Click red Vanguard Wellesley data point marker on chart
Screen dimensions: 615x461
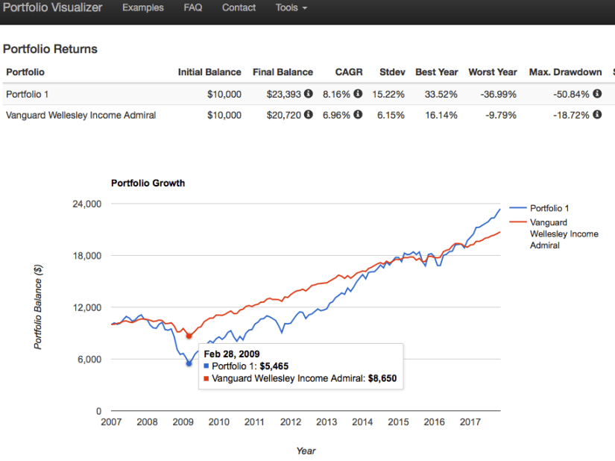pyautogui.click(x=189, y=336)
